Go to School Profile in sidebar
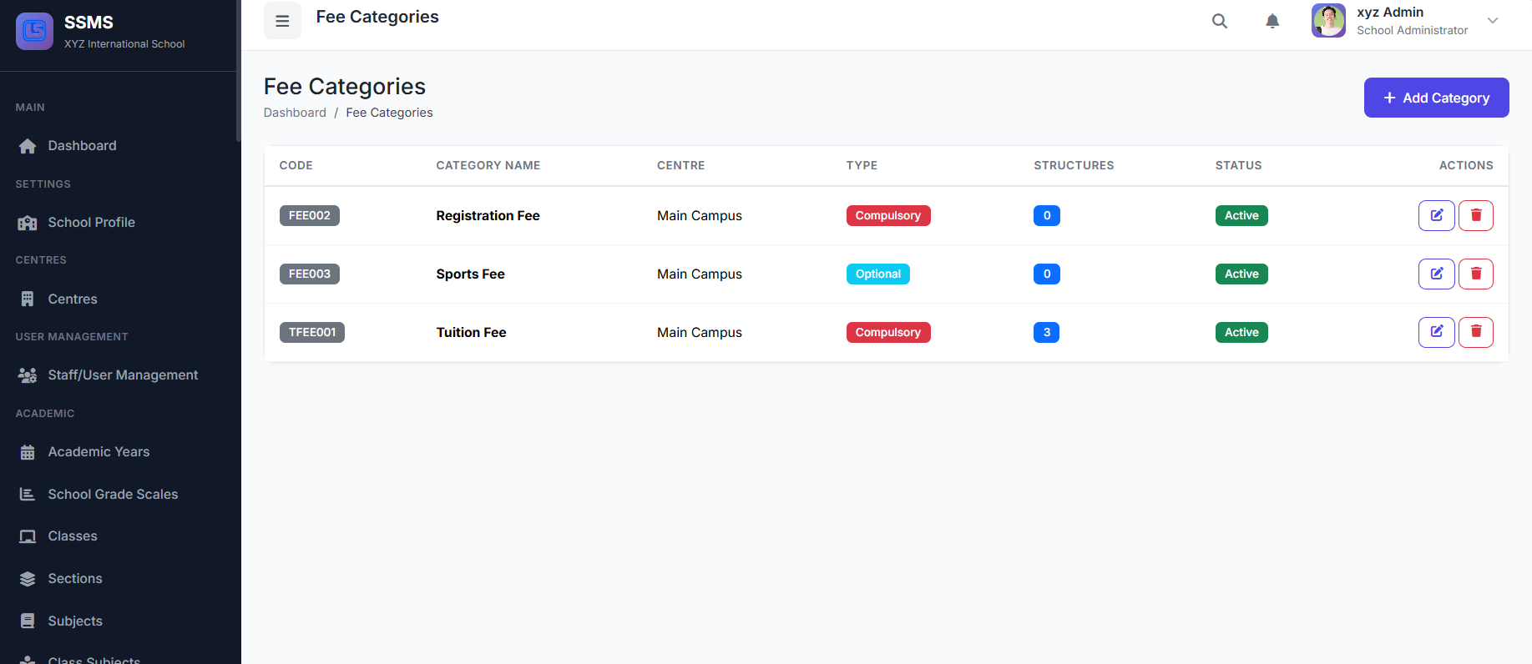 pos(91,223)
